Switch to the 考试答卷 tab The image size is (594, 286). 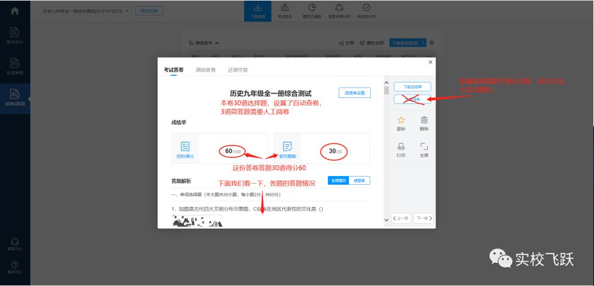[x=173, y=70]
